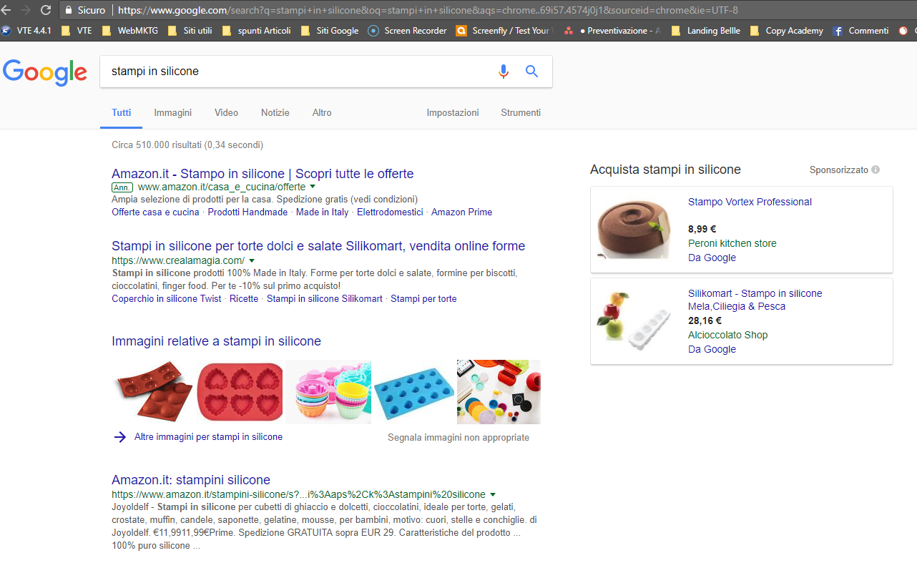The width and height of the screenshot is (917, 563).
Task: Open the Screen Recorder bookmark
Action: pyautogui.click(x=407, y=31)
